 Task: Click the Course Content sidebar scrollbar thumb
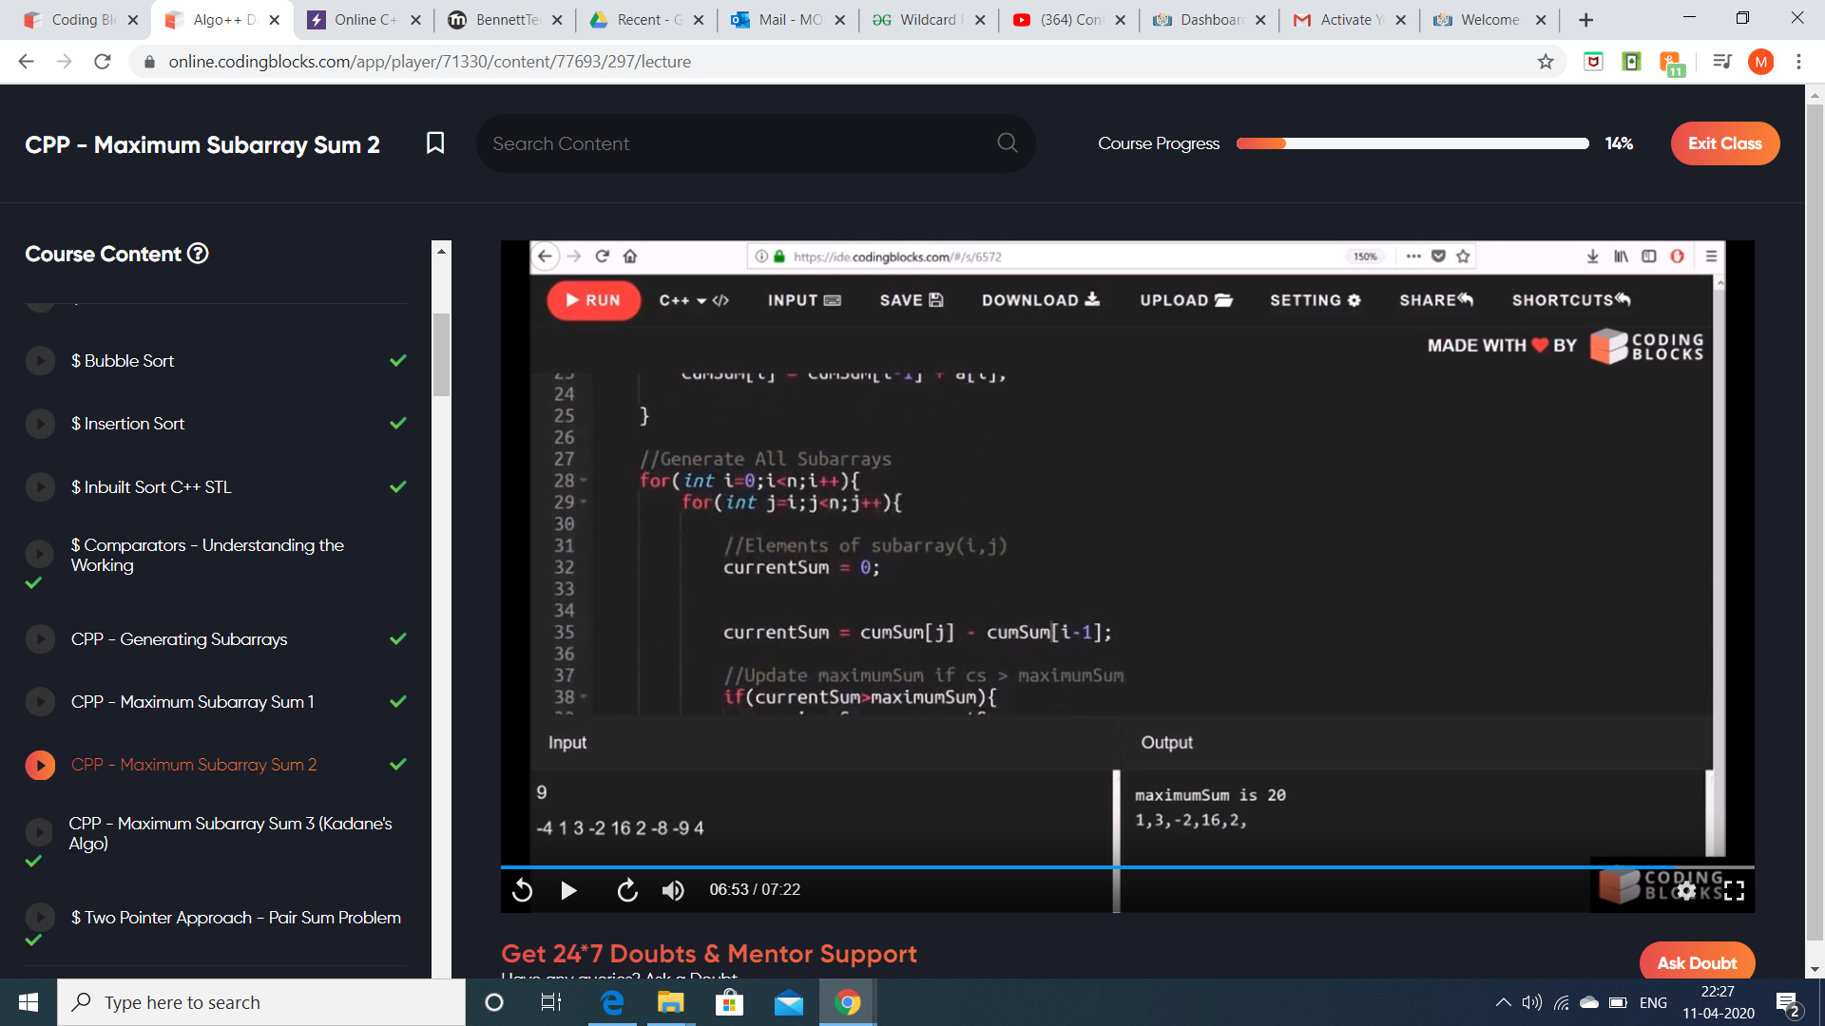(x=441, y=353)
